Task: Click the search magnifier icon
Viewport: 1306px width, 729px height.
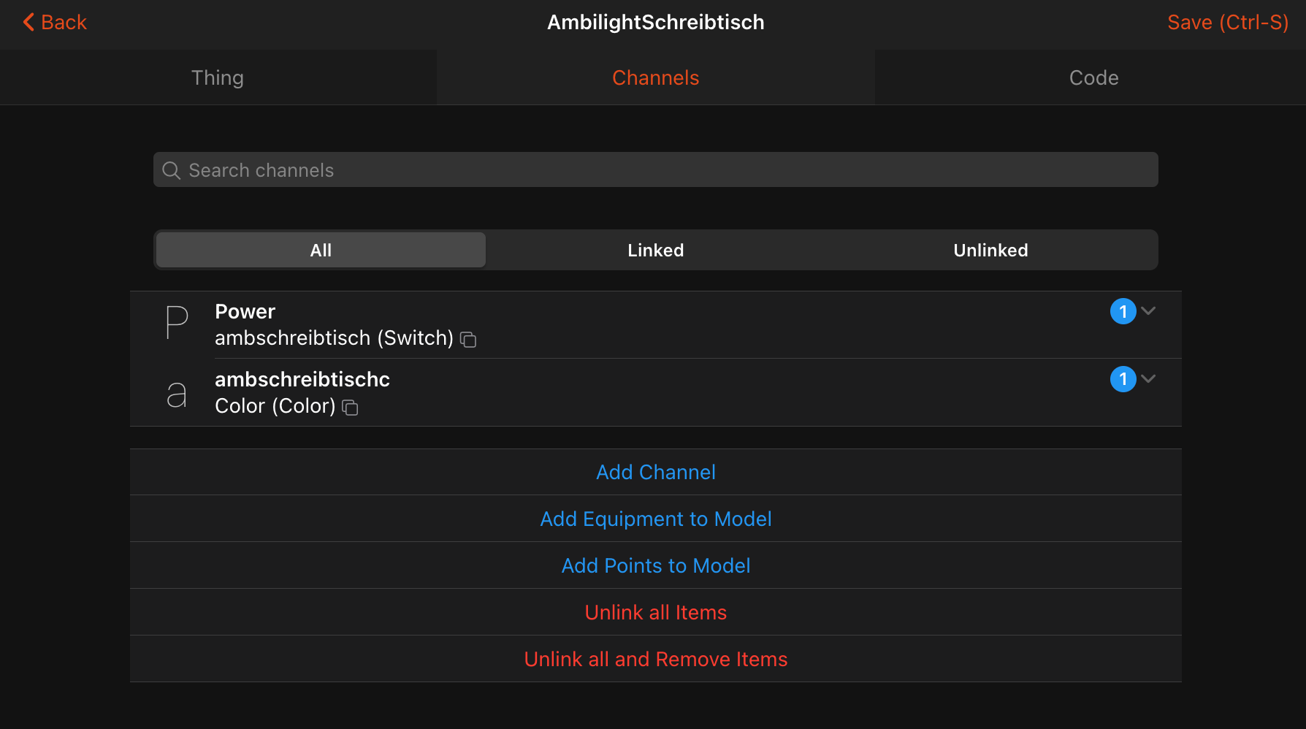Action: pos(172,170)
